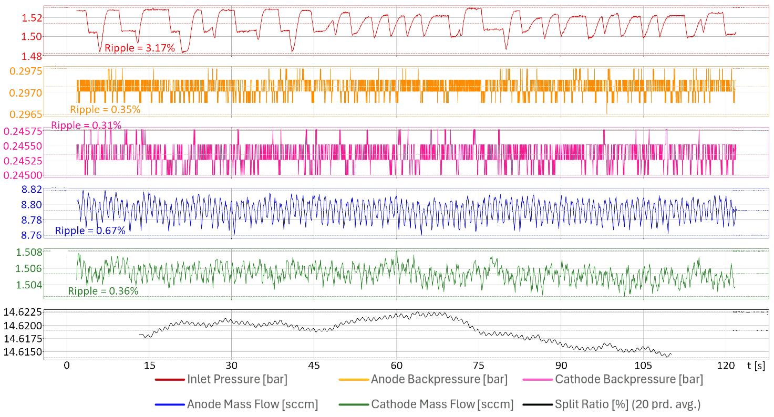
Task: Click the x-axis tick label 0
Action: 67,366
